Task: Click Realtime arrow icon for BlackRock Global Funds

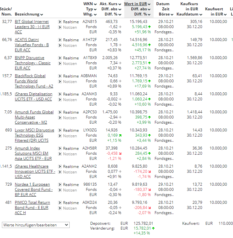Action: pyautogui.click(x=60, y=76)
